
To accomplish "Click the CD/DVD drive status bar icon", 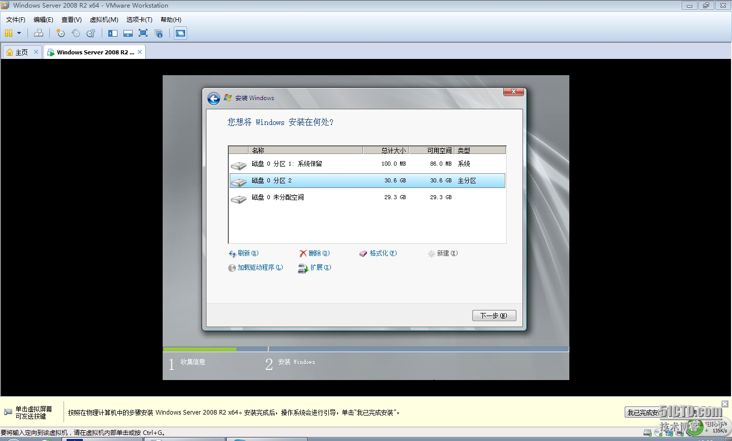I will (x=659, y=433).
